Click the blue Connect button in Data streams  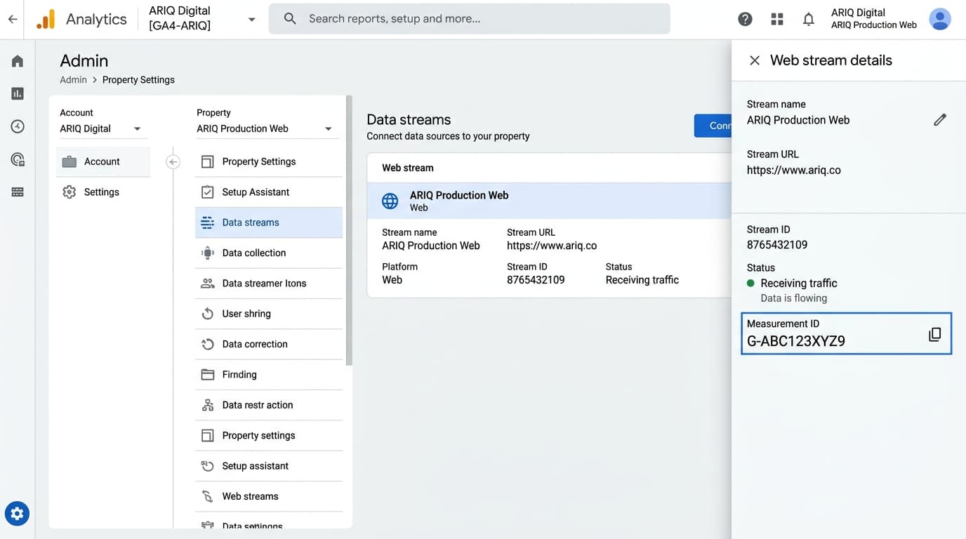pos(713,126)
